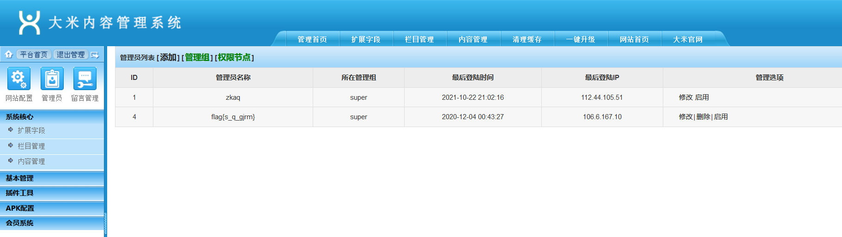
Task: Click ID cell 1
Action: 134,97
